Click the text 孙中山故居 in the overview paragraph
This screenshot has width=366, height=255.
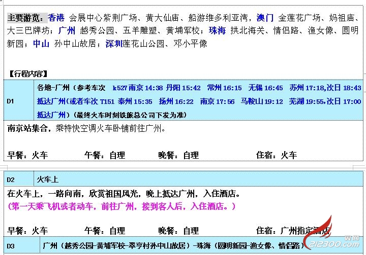tap(75, 44)
